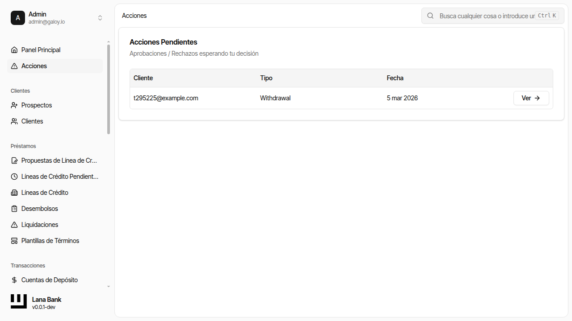Screen dimensions: 572x321
Task: Click the Lana Bank logo
Action: 19,301
